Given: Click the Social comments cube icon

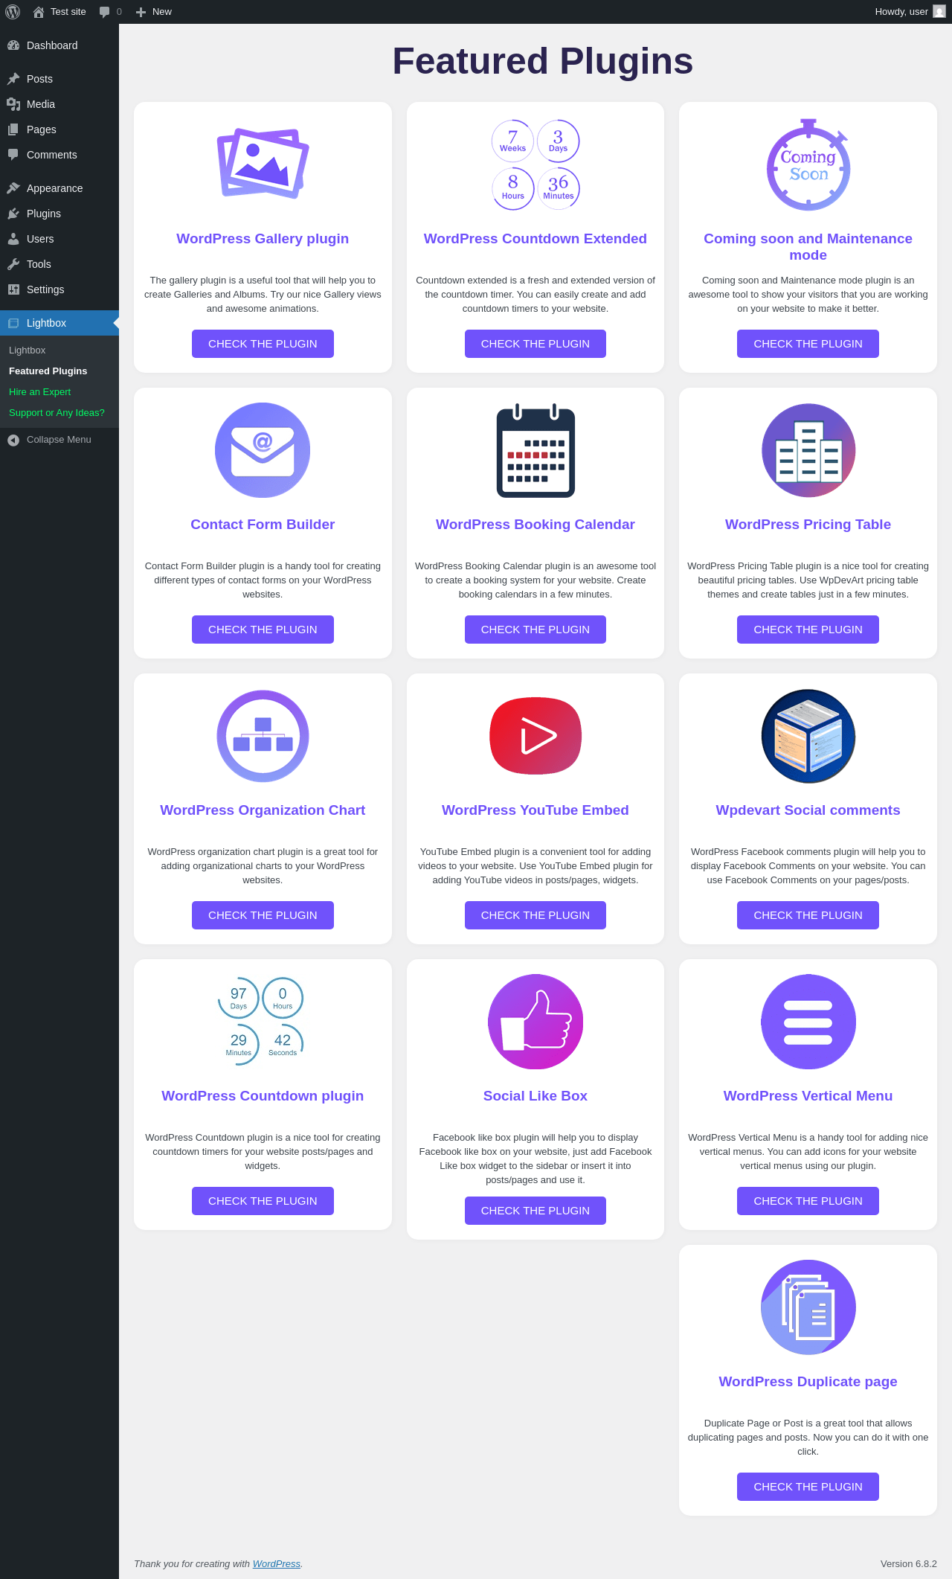Looking at the screenshot, I should (x=808, y=736).
